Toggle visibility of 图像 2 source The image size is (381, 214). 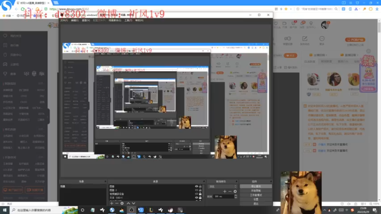pos(196,190)
